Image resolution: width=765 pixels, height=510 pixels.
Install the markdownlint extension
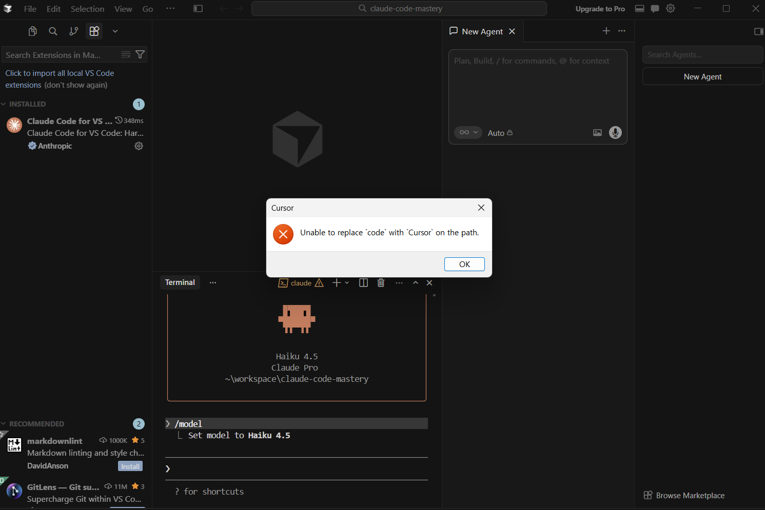tap(130, 466)
